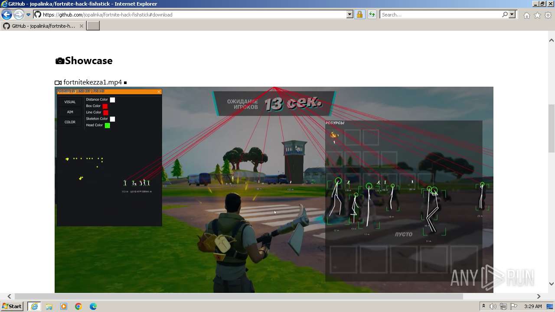Open the Home page icon
Screen dimensions: 555x312
(526, 15)
